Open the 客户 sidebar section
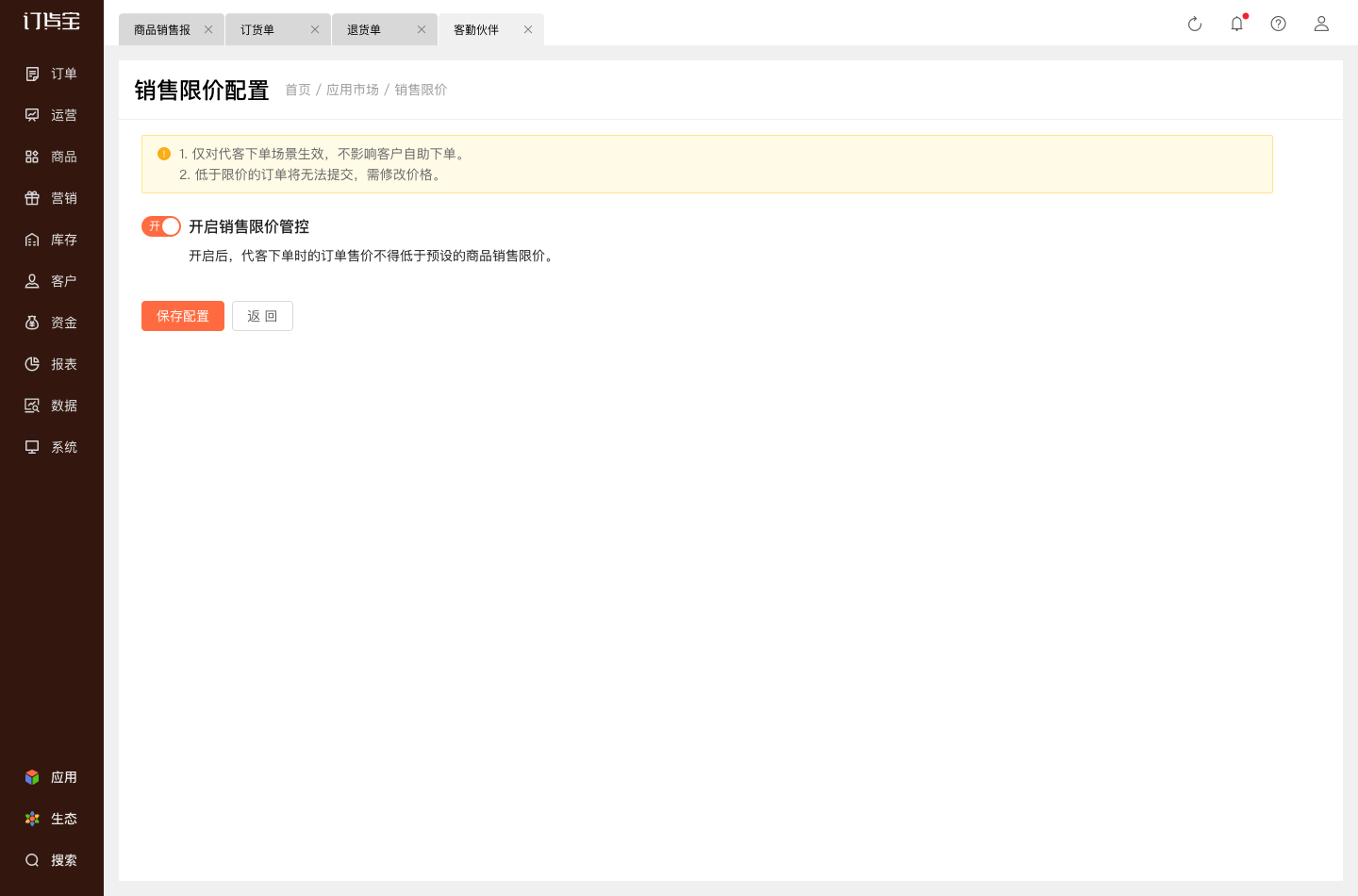The height and width of the screenshot is (896, 1358). coord(51,281)
